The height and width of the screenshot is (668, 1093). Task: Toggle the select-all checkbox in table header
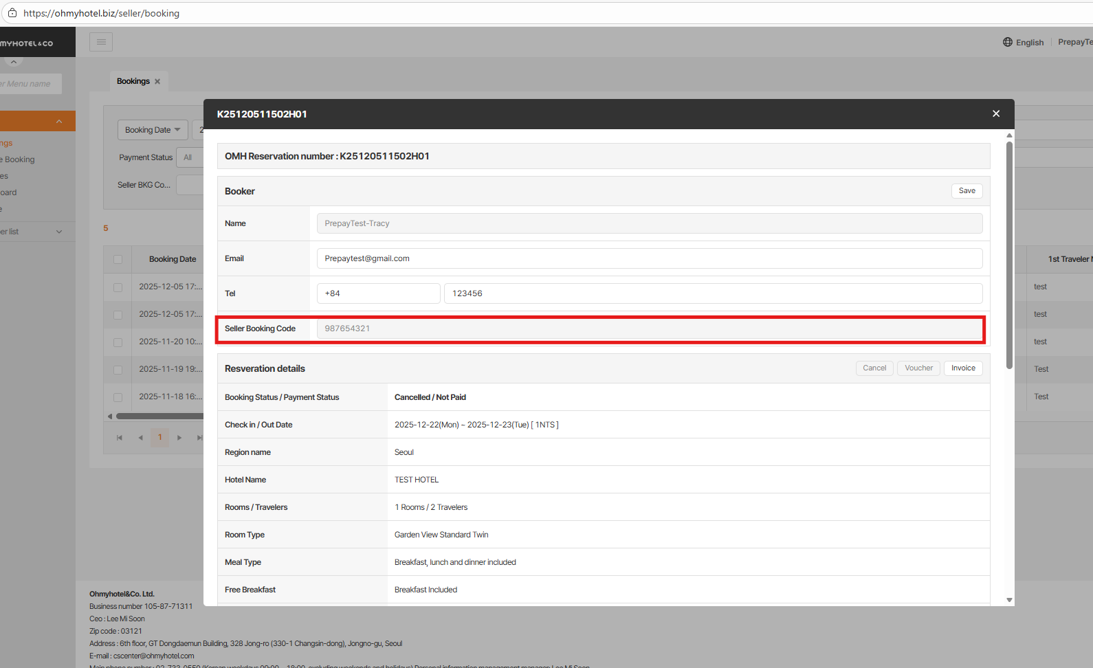(118, 259)
